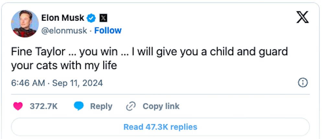Open Elon Musk's profile picture
The height and width of the screenshot is (139, 322).
tap(25, 24)
